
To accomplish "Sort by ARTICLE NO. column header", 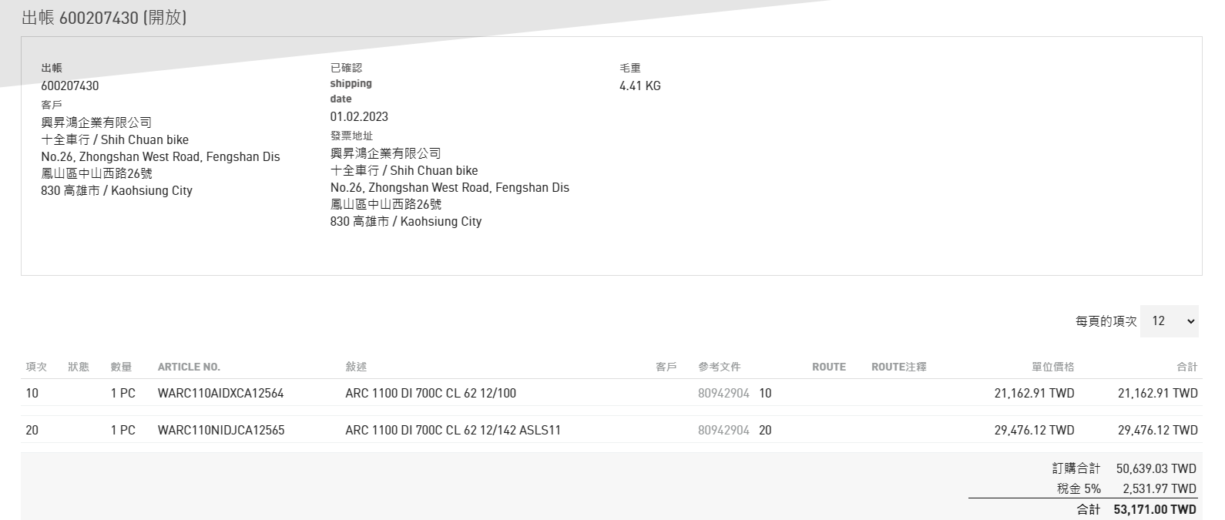I will point(189,367).
